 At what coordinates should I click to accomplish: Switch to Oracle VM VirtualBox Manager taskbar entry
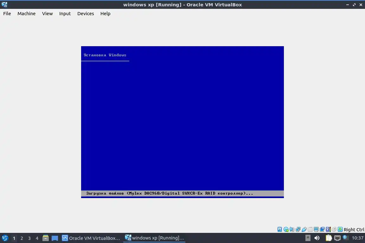coord(91,238)
